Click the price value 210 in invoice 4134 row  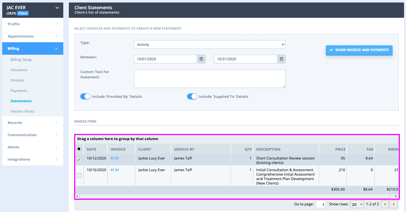342,170
